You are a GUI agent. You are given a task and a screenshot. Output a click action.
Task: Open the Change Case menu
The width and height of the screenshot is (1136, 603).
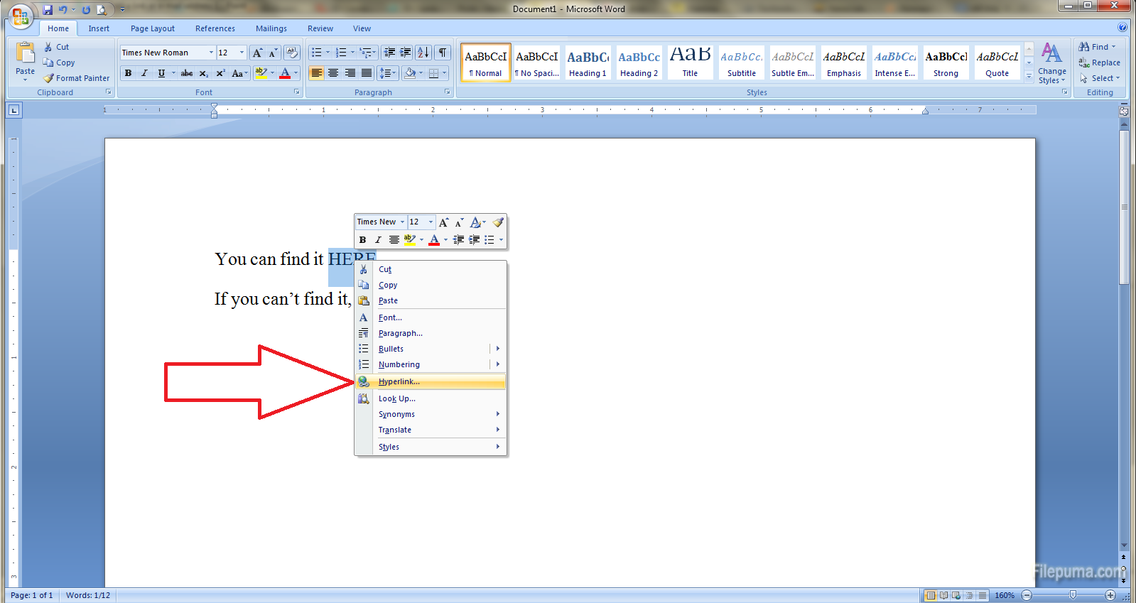click(239, 73)
